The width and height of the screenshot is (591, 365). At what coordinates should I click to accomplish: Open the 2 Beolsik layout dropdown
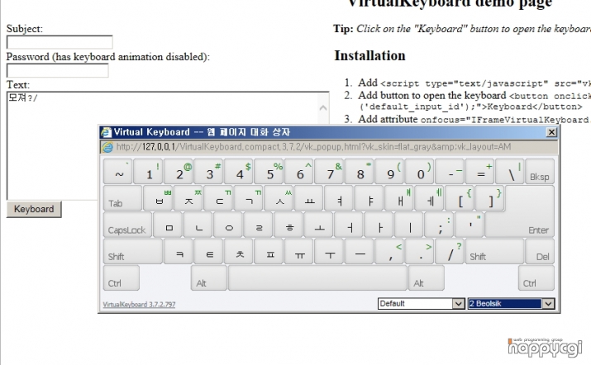(511, 304)
